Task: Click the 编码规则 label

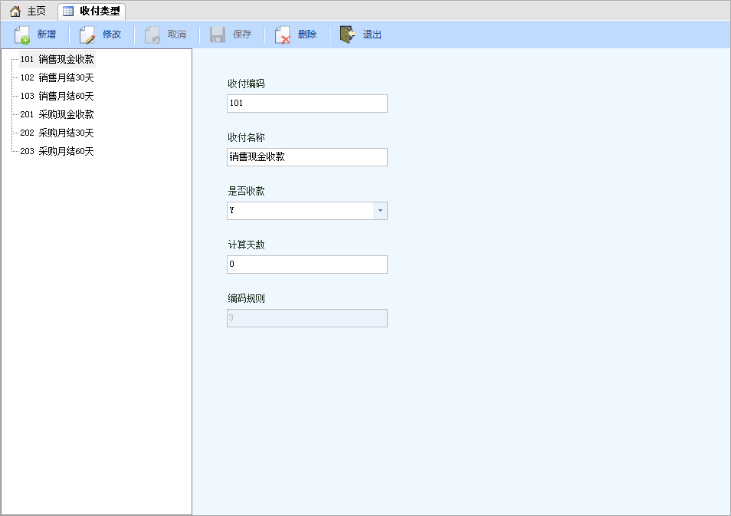Action: coord(246,298)
